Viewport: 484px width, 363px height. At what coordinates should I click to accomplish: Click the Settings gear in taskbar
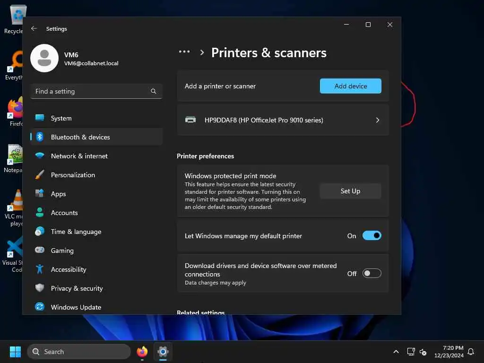pos(163,352)
